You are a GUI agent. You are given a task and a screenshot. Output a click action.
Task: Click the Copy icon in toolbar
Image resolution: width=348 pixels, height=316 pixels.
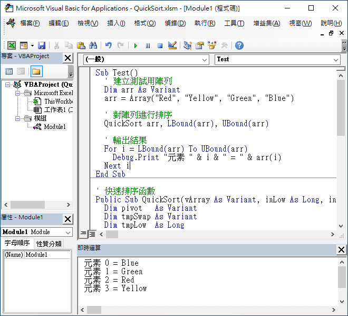[69, 45]
